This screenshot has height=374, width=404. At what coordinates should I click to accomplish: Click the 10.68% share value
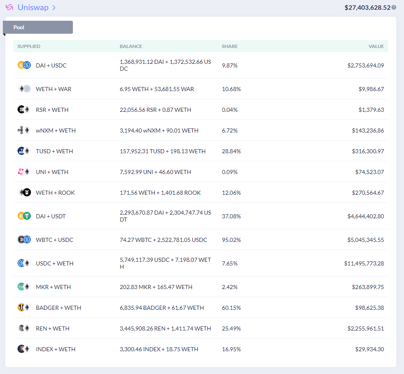231,89
